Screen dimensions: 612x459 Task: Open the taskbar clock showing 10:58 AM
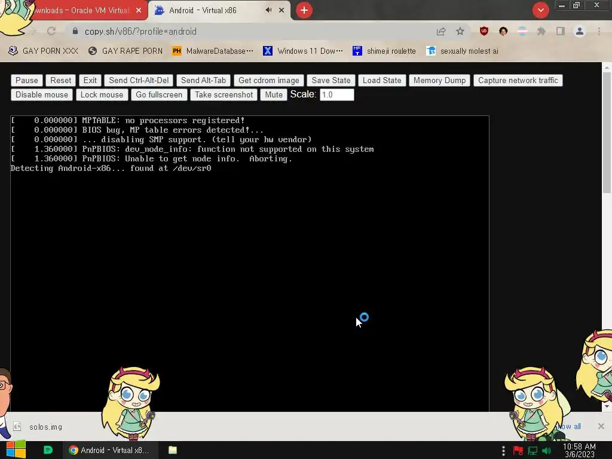click(x=580, y=451)
